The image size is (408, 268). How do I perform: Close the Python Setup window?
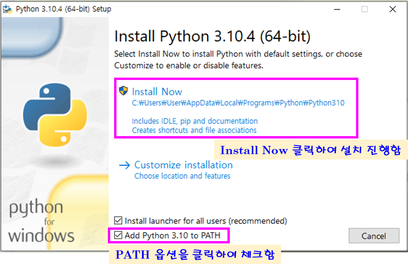pyautogui.click(x=393, y=9)
